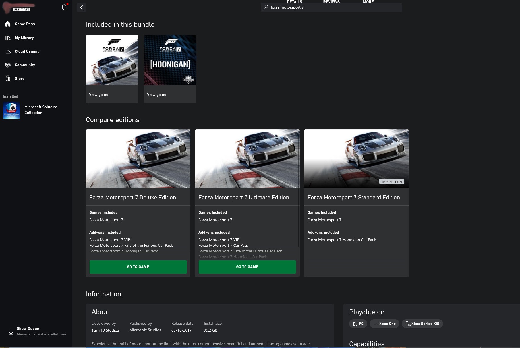The width and height of the screenshot is (520, 348).
Task: Click the Turn 10 Studios developer name
Action: 105,330
